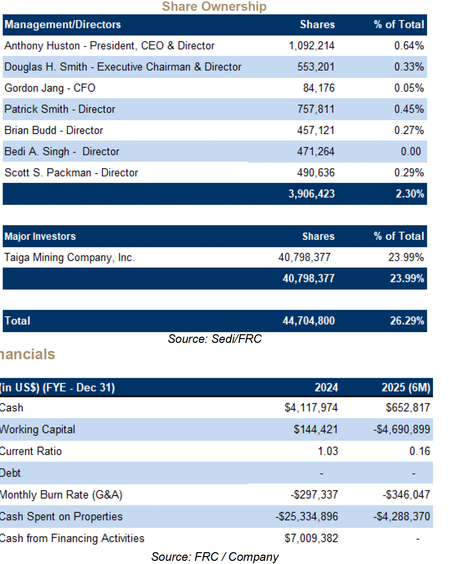449x564 pixels.
Task: Select the management subtotal 3,906,423
Action: click(x=312, y=194)
